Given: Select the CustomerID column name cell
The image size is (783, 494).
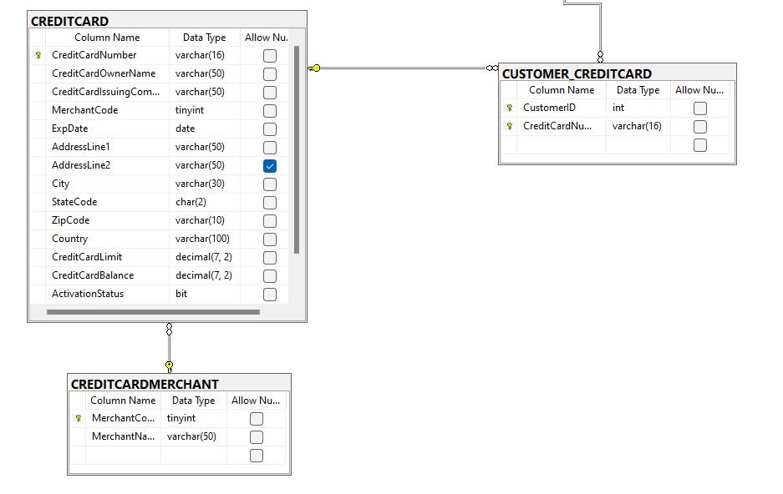Looking at the screenshot, I should (x=562, y=108).
